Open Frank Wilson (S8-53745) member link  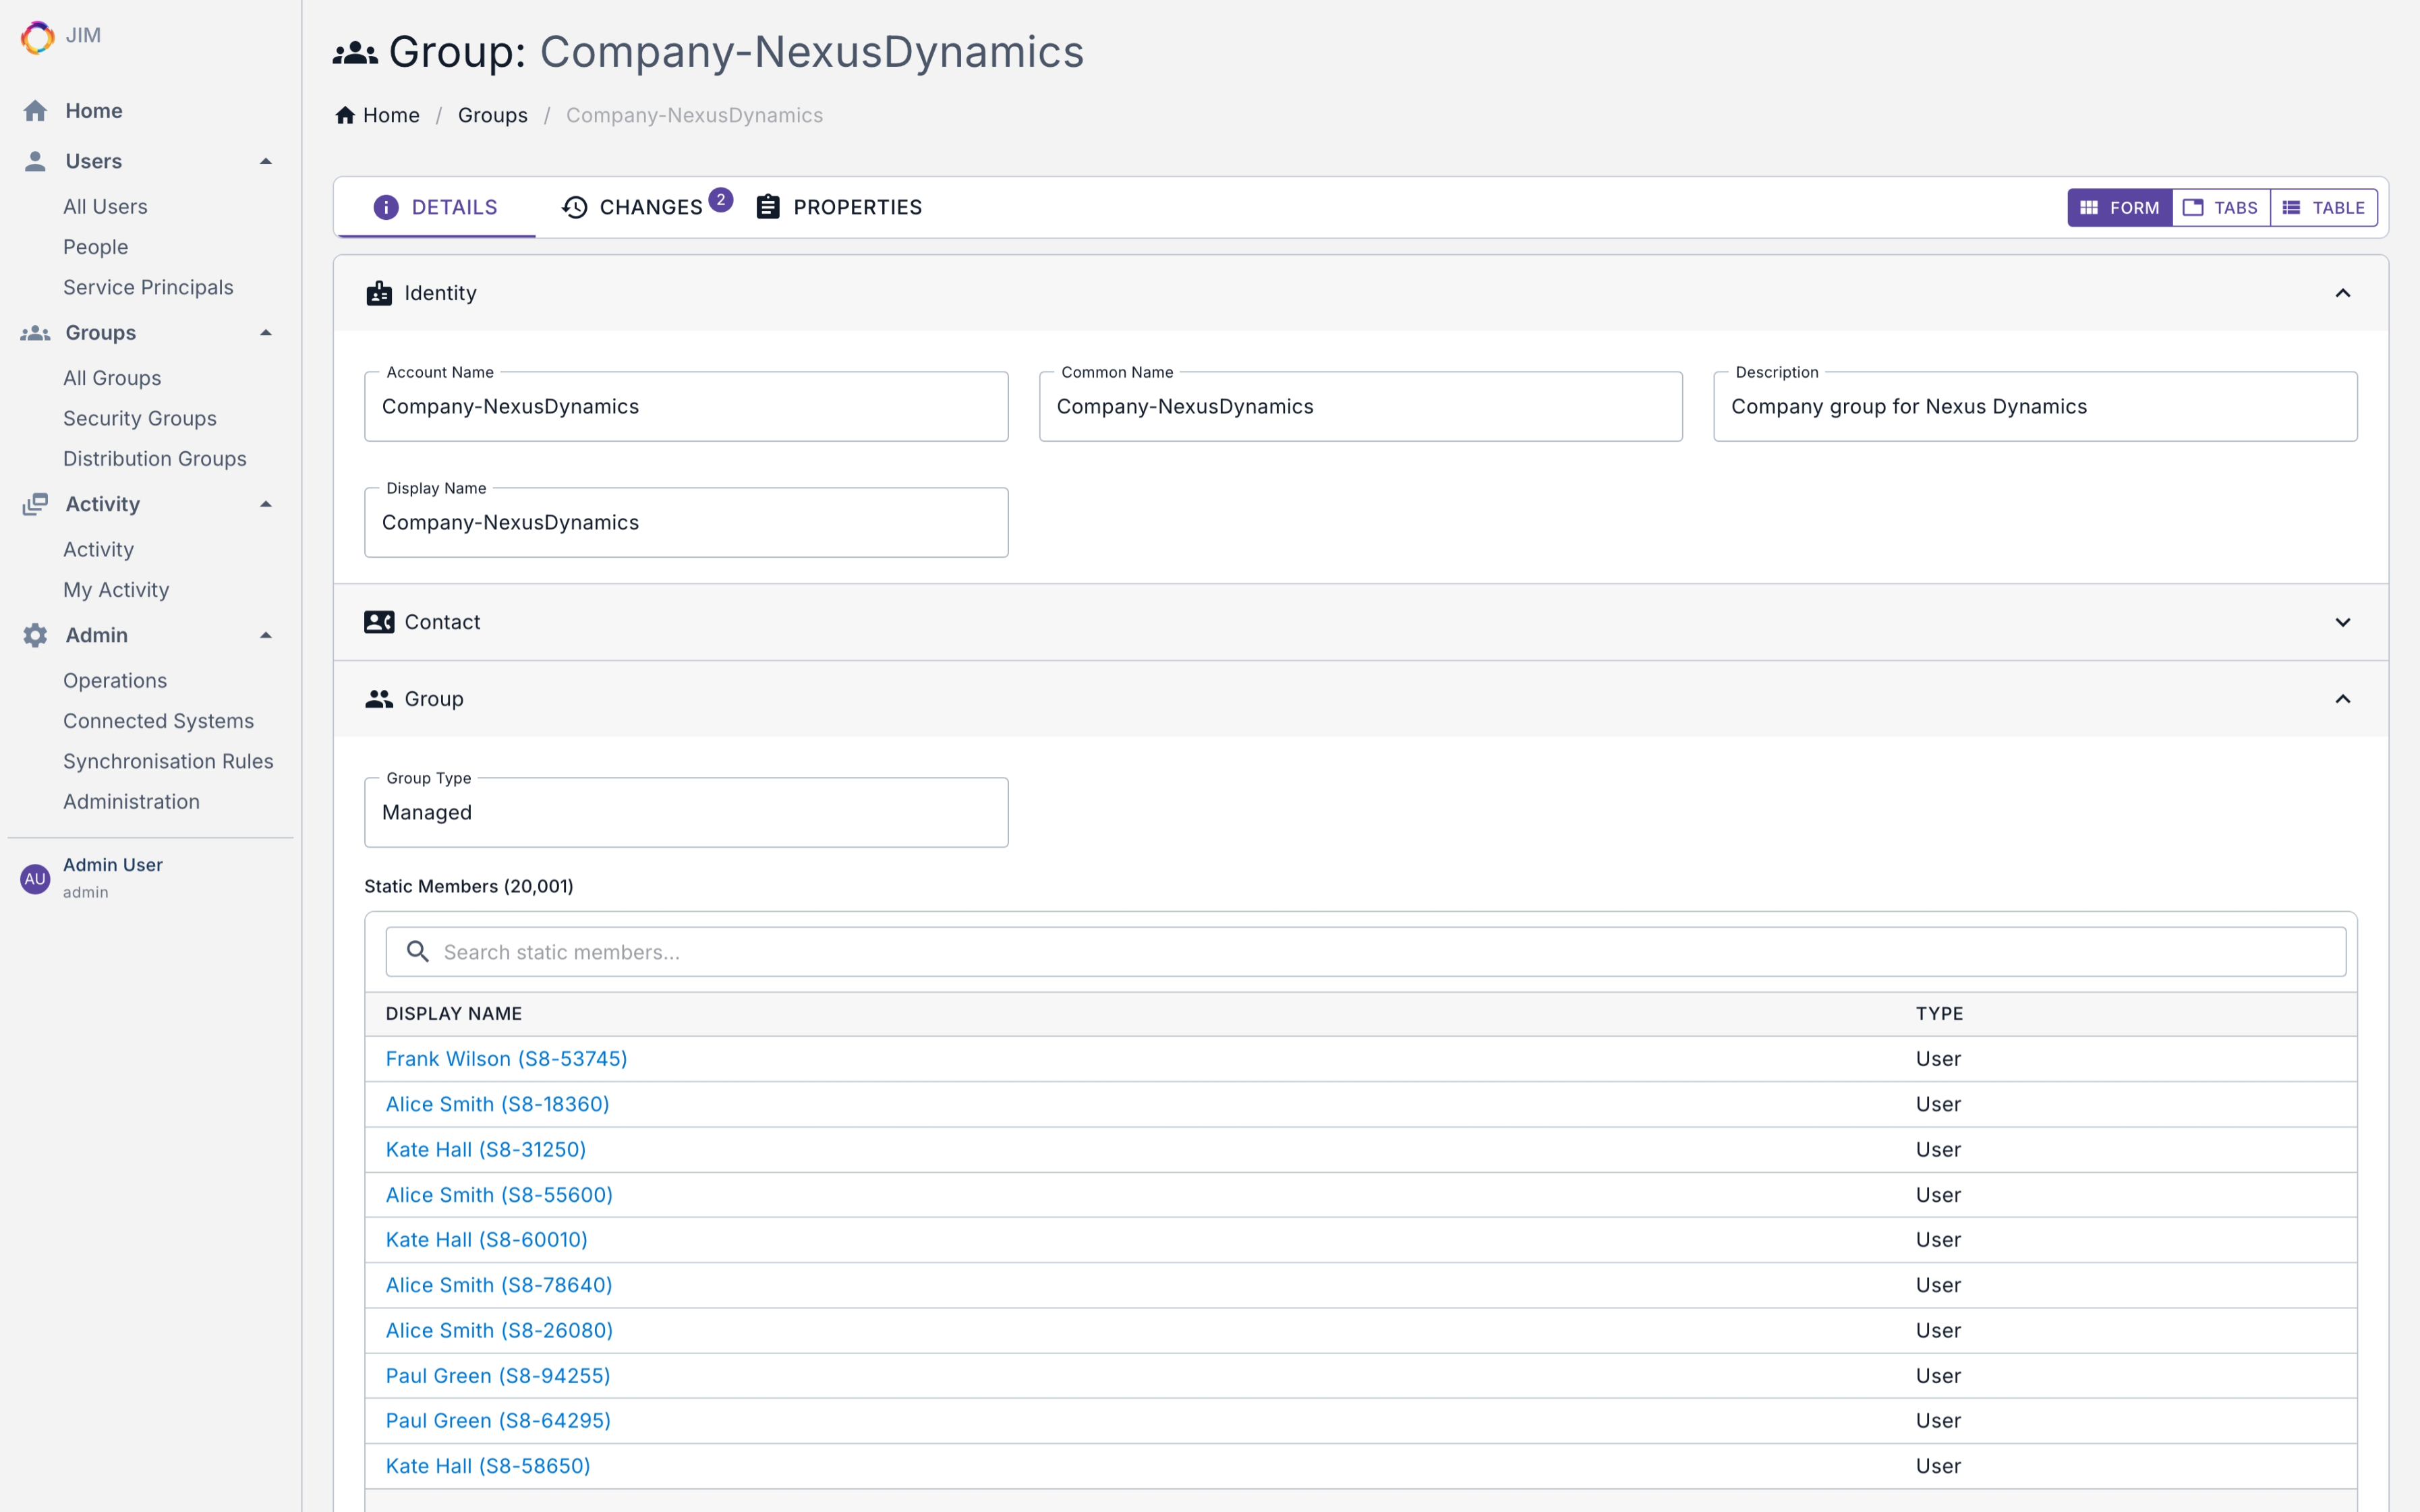tap(506, 1058)
